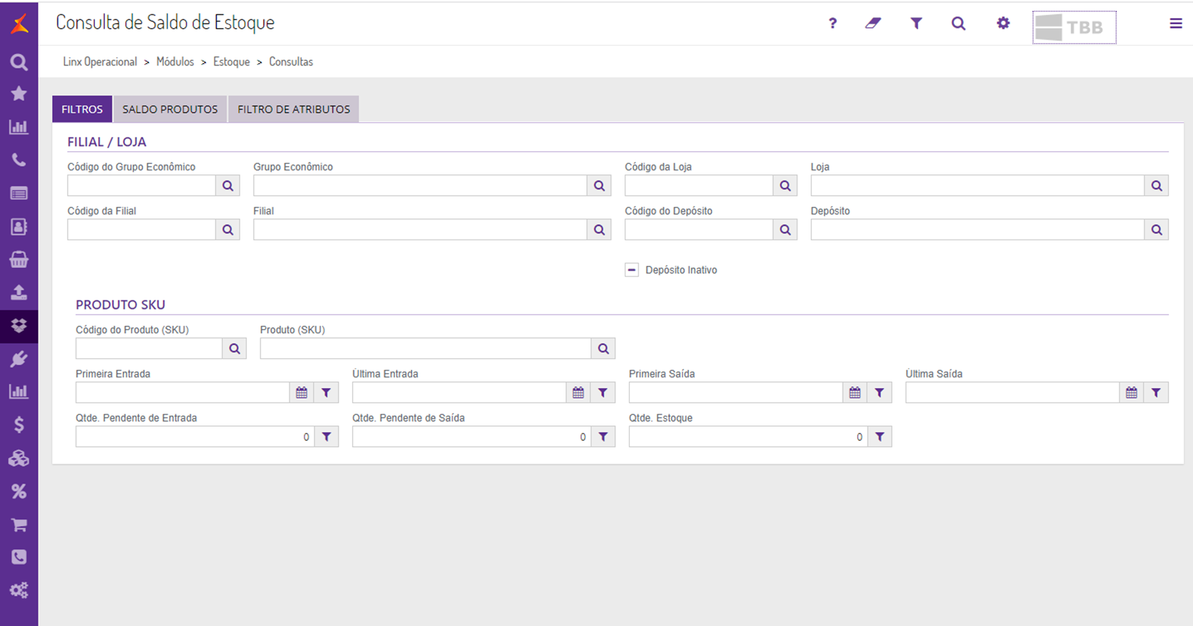Image resolution: width=1193 pixels, height=626 pixels.
Task: Switch to the Filtro de Atributos tab
Action: point(293,109)
